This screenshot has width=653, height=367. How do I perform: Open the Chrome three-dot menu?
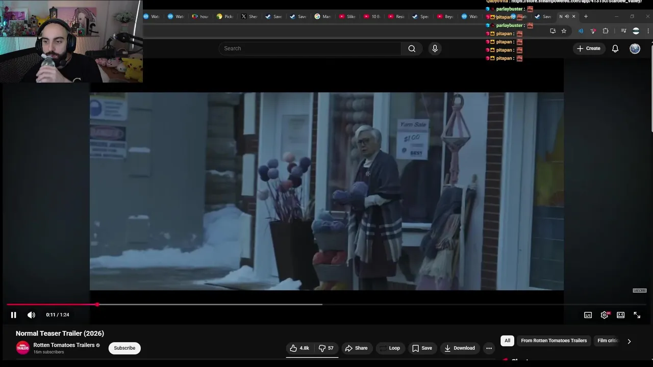648,31
